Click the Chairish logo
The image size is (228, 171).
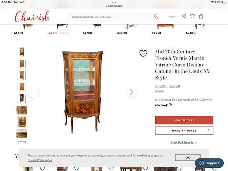(x=32, y=17)
